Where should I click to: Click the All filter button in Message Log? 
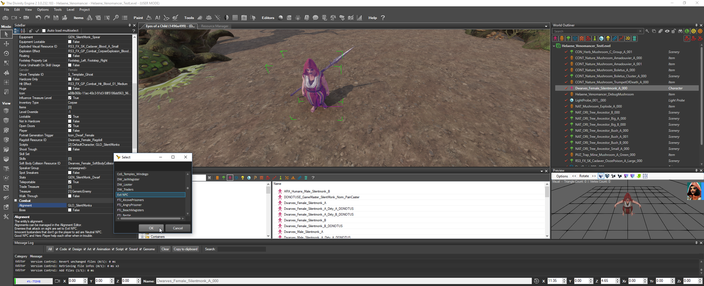pos(50,249)
